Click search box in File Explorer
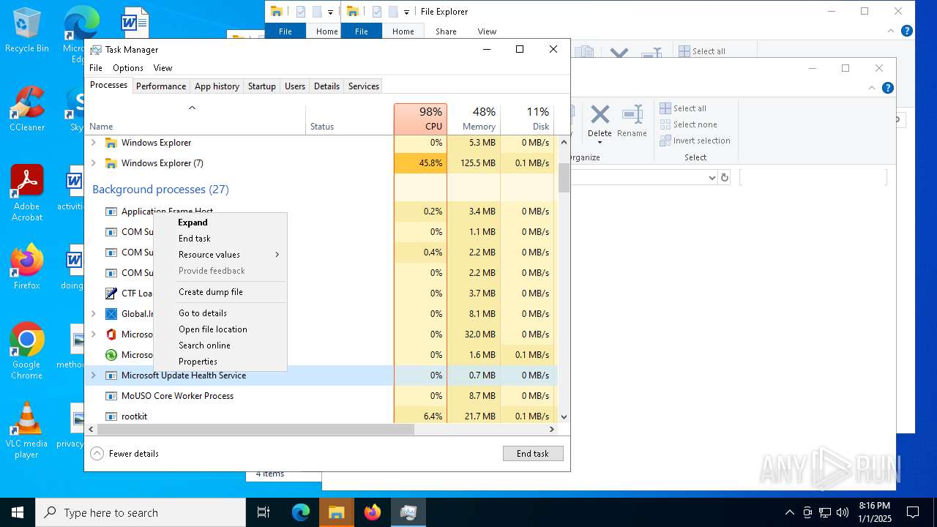 (x=813, y=178)
